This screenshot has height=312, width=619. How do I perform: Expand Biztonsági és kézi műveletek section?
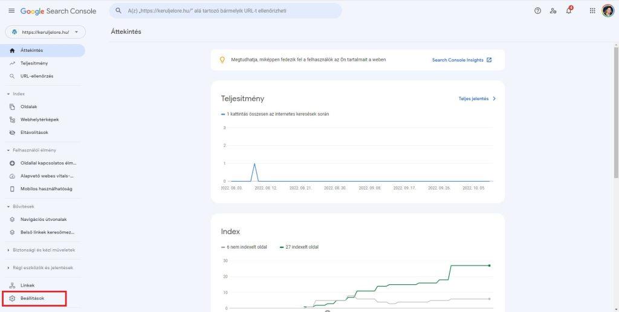pos(41,250)
